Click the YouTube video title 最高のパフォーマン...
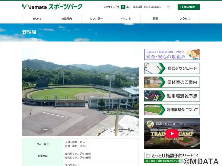This screenshot has height=166, width=222. (x=172, y=124)
